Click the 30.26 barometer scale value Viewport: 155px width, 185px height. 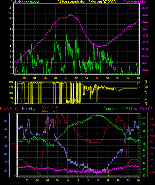point(145,8)
